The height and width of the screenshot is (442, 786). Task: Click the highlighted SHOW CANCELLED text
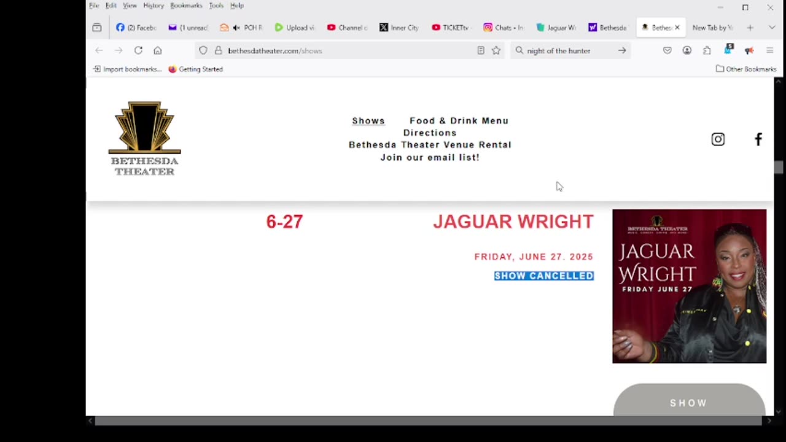point(544,276)
